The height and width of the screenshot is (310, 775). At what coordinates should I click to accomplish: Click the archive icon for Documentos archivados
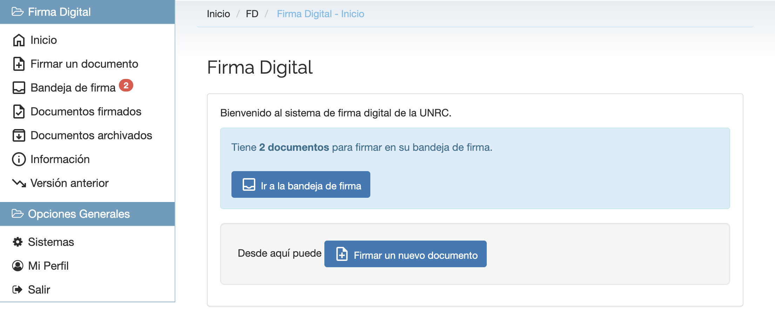[19, 135]
